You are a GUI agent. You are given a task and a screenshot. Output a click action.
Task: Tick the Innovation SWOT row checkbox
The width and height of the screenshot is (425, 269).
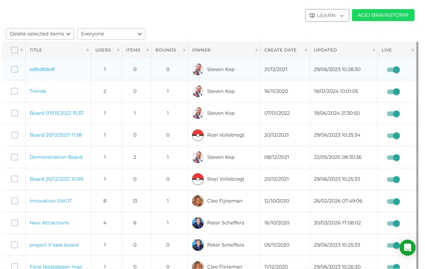click(15, 201)
